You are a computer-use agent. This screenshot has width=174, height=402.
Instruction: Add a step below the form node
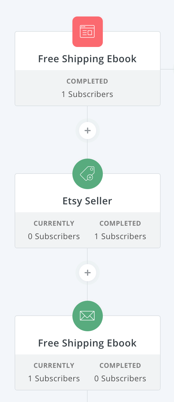[88, 131]
